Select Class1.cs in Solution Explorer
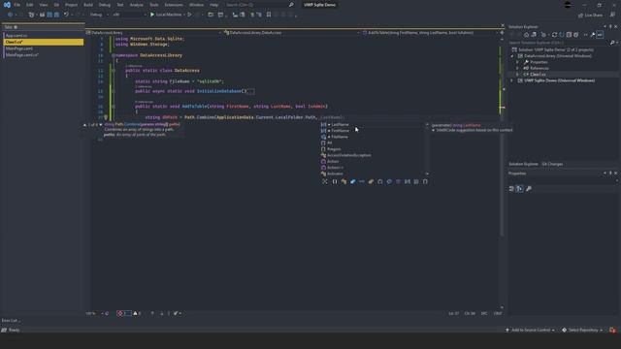The height and width of the screenshot is (349, 621). pos(538,75)
